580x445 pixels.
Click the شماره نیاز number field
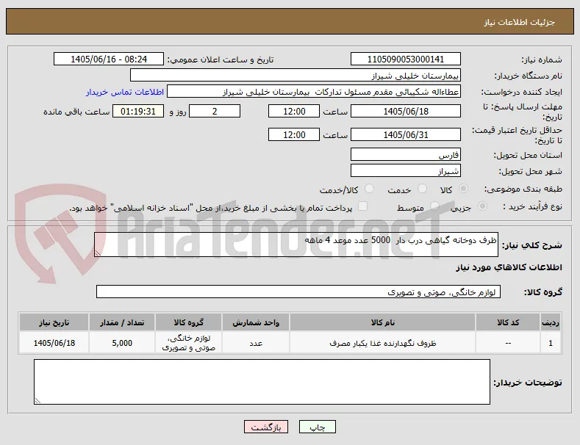point(405,59)
